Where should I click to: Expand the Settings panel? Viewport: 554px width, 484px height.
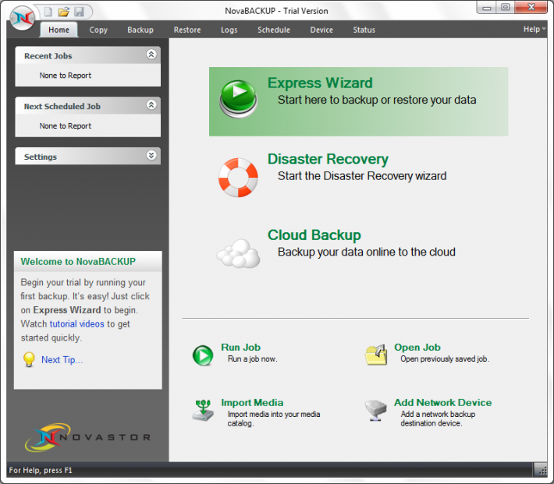pos(151,155)
